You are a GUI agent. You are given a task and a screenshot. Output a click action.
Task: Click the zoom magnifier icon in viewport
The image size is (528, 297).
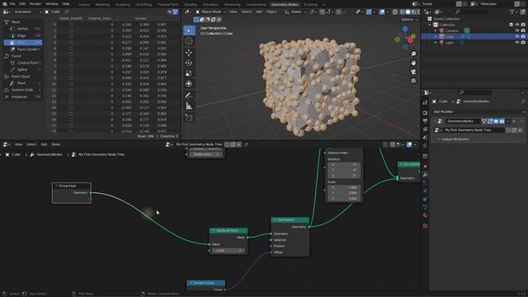tap(413, 54)
